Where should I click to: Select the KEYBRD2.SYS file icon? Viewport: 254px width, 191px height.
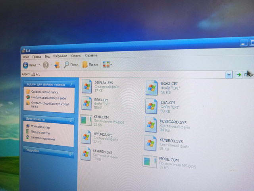[86, 137]
